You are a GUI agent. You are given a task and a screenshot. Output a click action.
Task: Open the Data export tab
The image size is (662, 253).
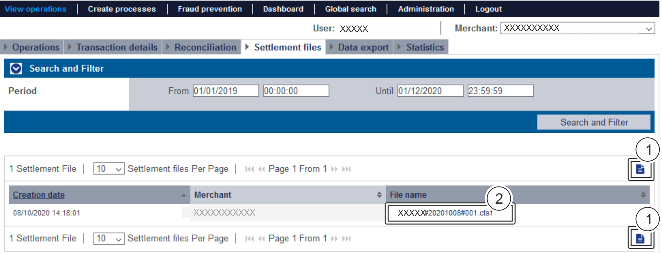tap(363, 47)
